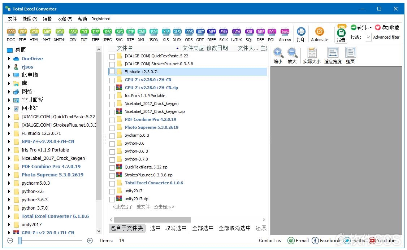This screenshot has height=250, width=407.
Task: Click the Access conversion icon
Action: 285,35
